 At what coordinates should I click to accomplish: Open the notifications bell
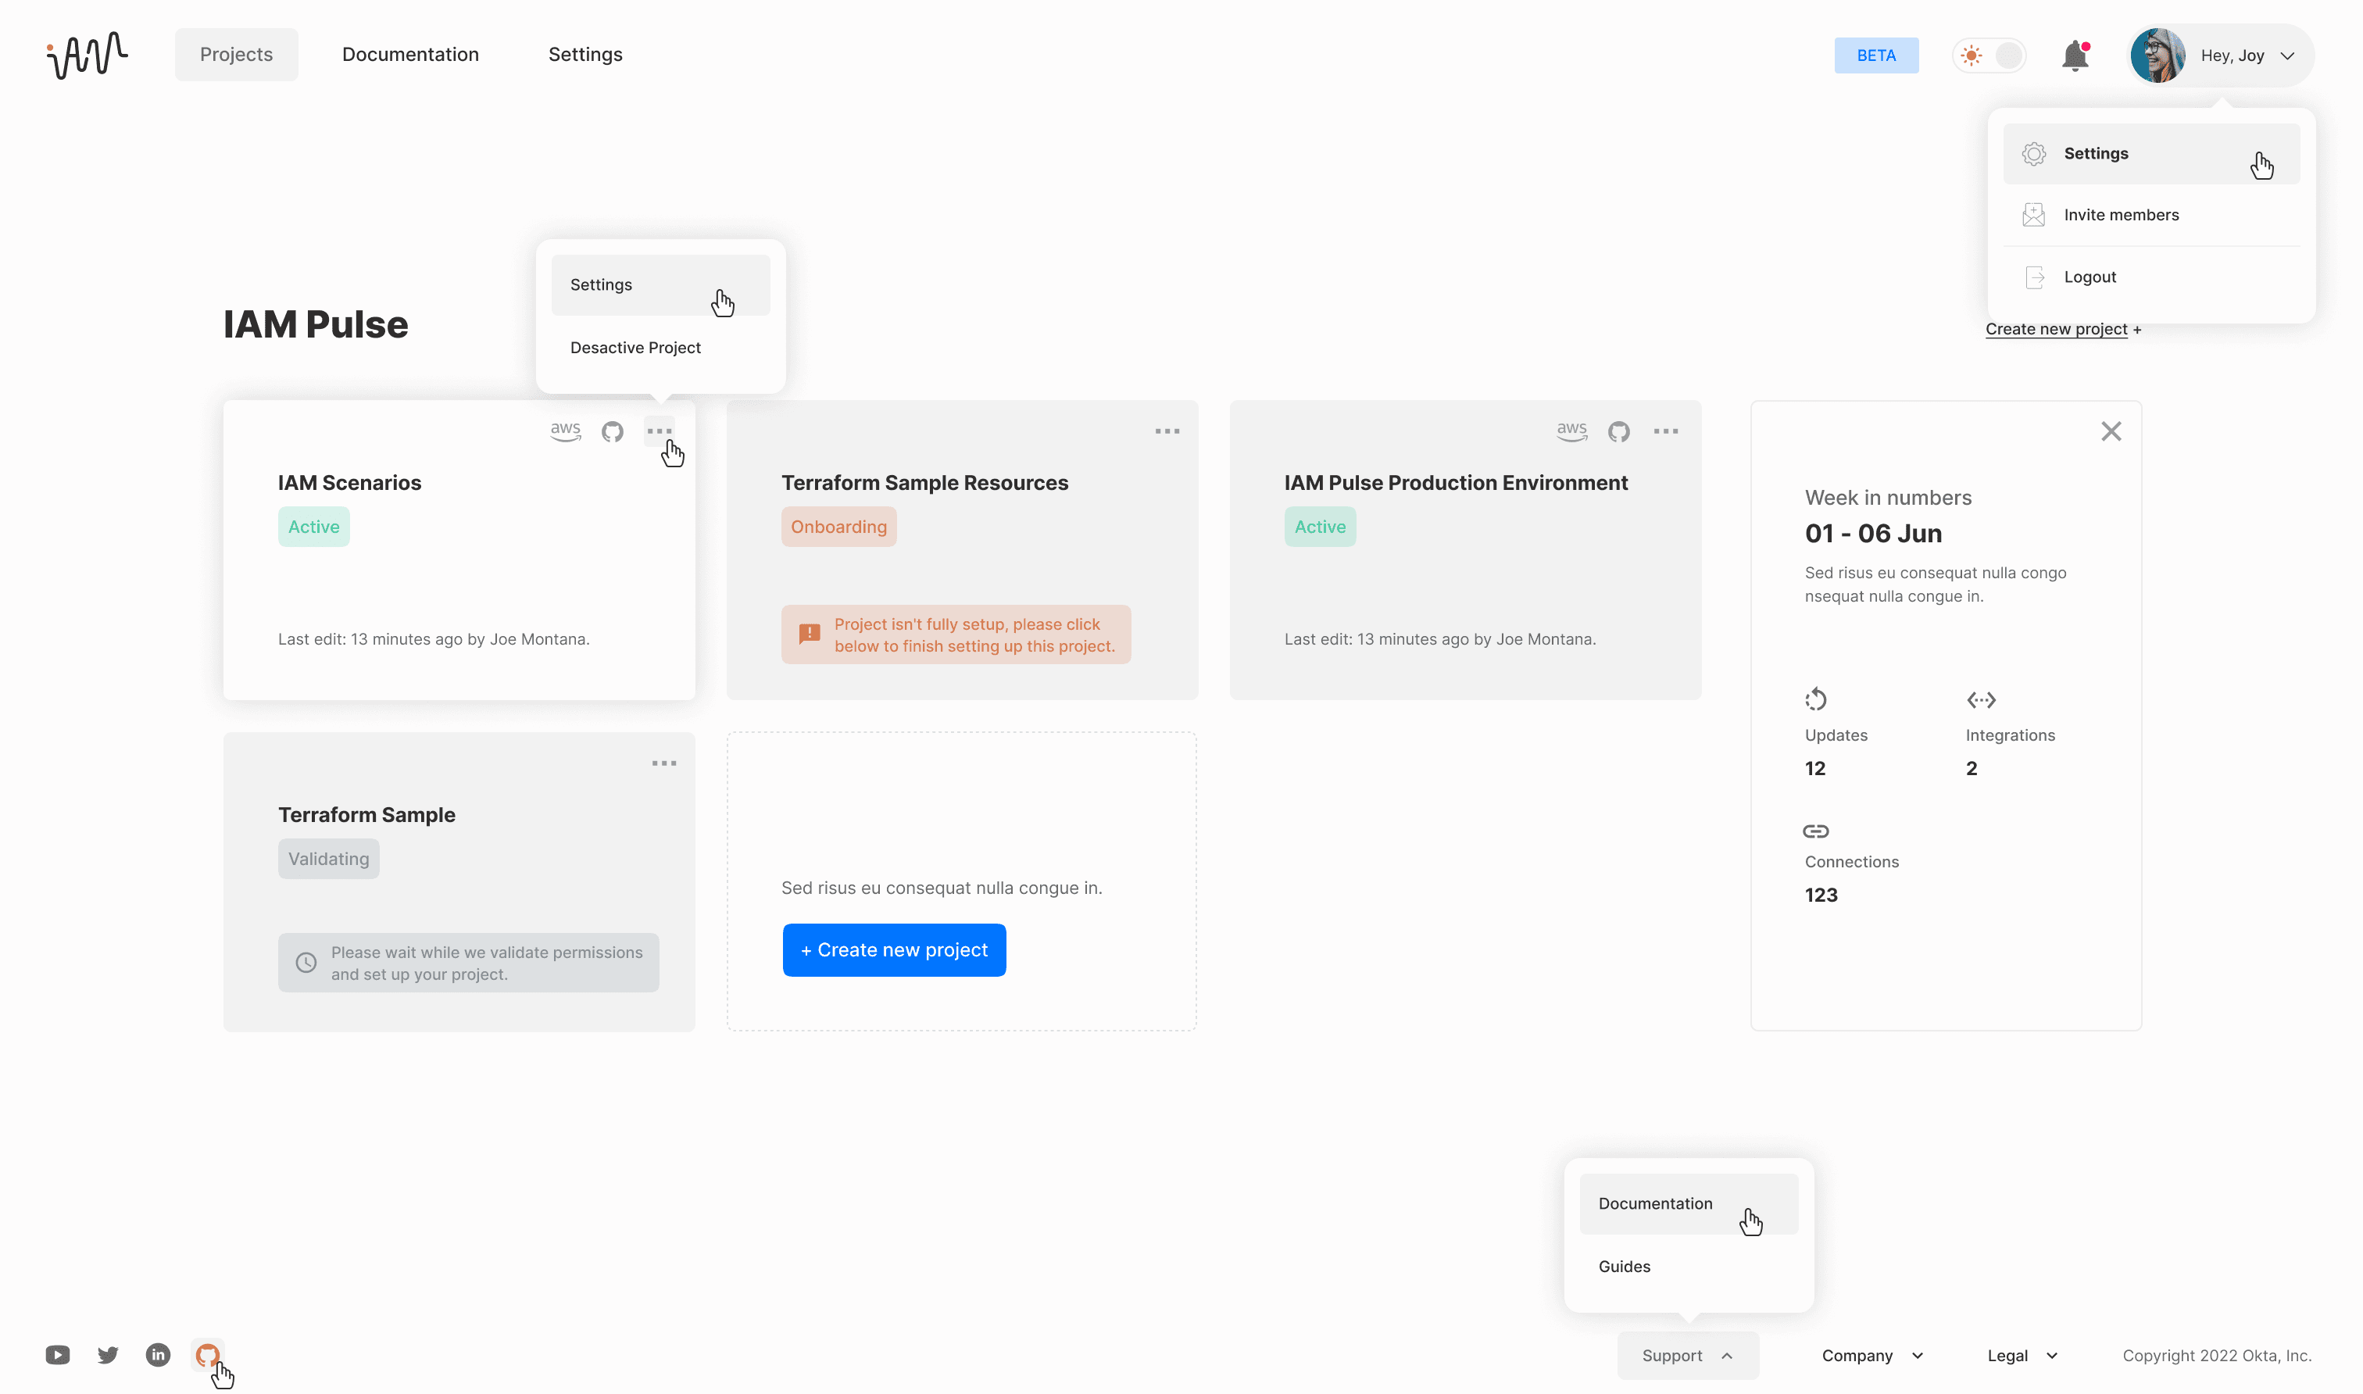point(2075,55)
